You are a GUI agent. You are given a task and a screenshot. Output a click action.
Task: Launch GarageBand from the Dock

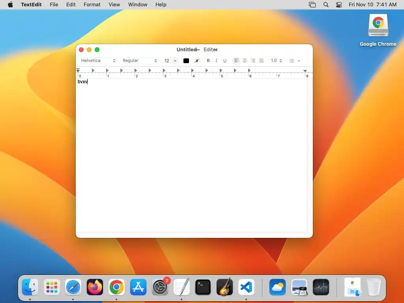pyautogui.click(x=224, y=287)
